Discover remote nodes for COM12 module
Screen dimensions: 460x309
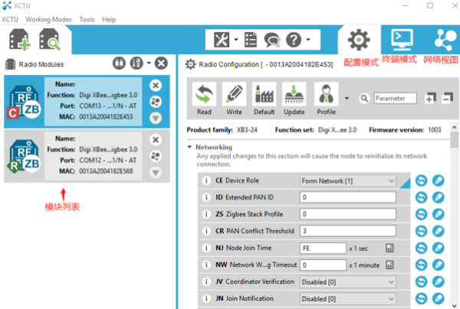[x=156, y=156]
